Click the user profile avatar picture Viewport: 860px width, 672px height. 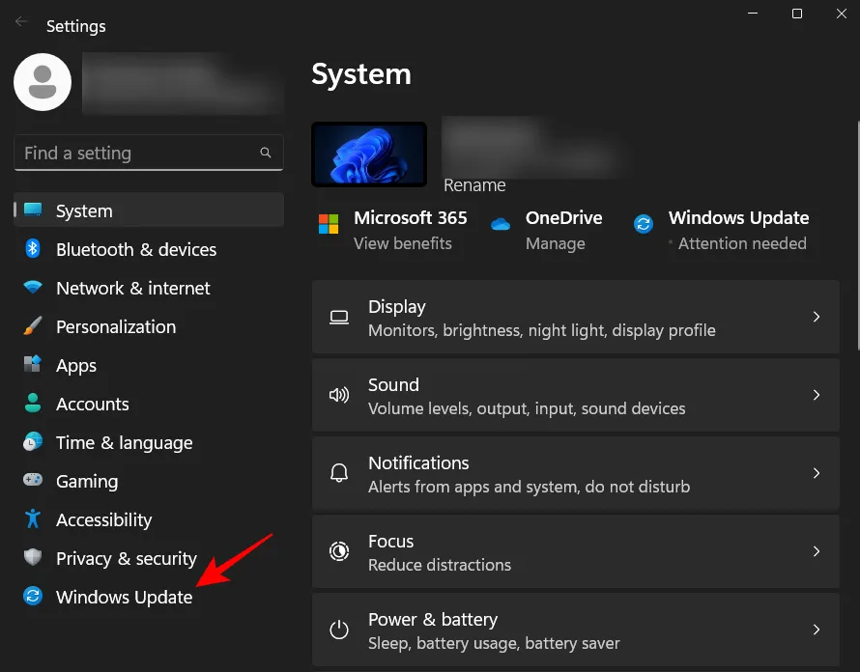point(42,82)
